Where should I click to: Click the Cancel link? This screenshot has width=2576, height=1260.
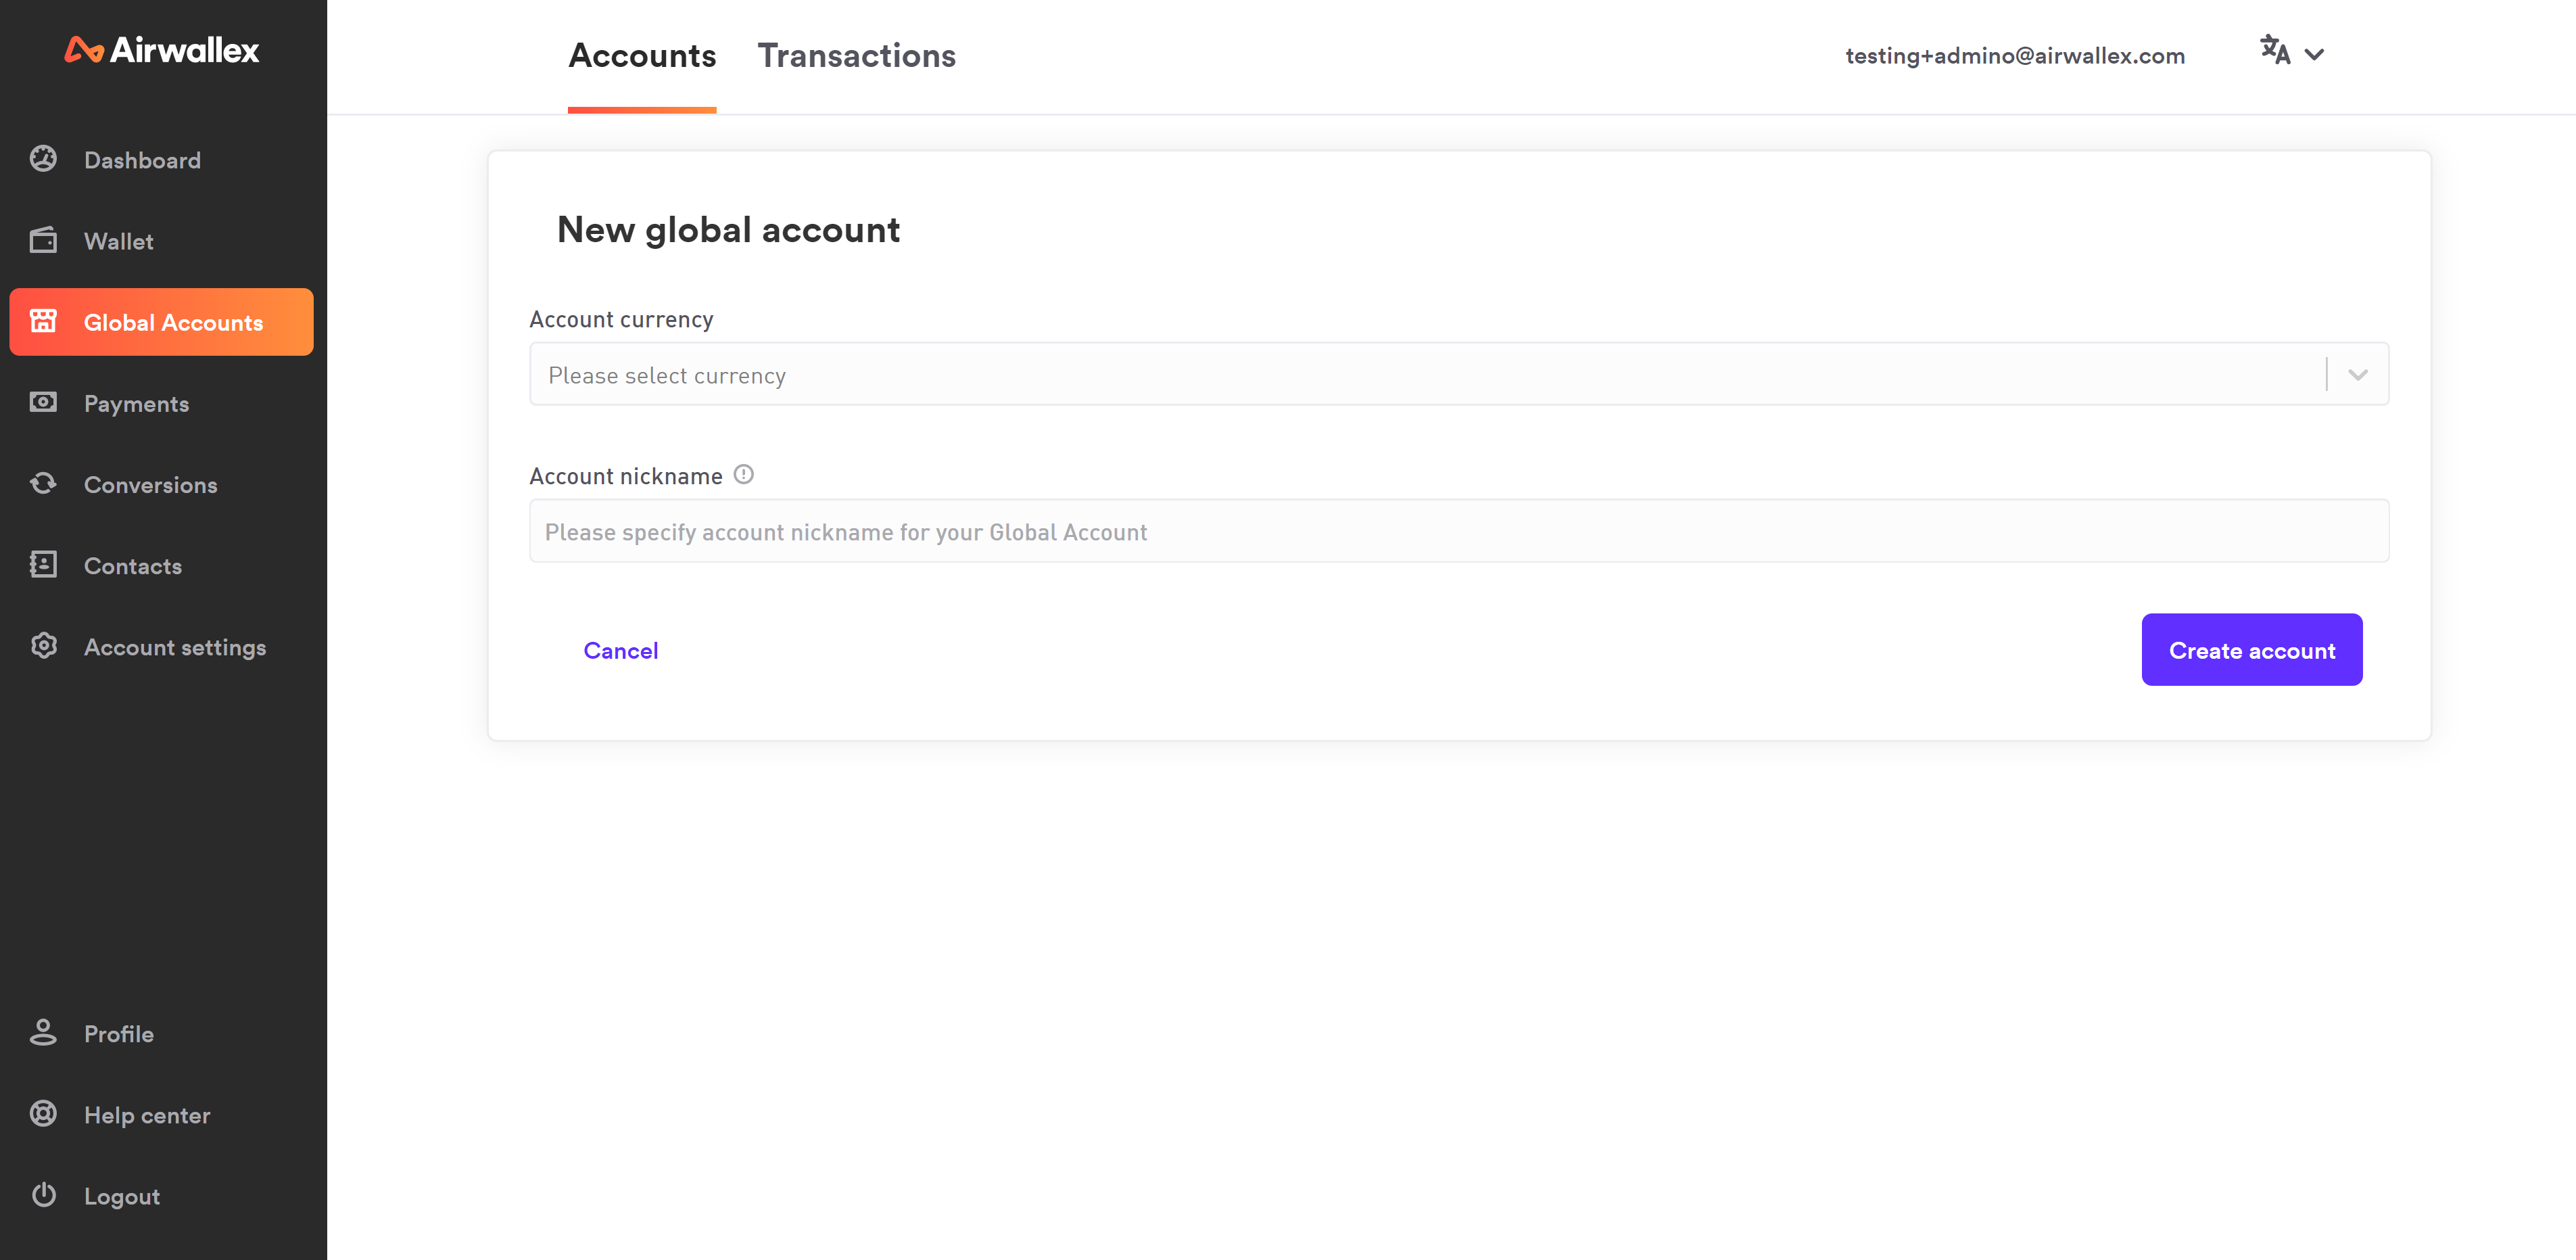click(620, 651)
